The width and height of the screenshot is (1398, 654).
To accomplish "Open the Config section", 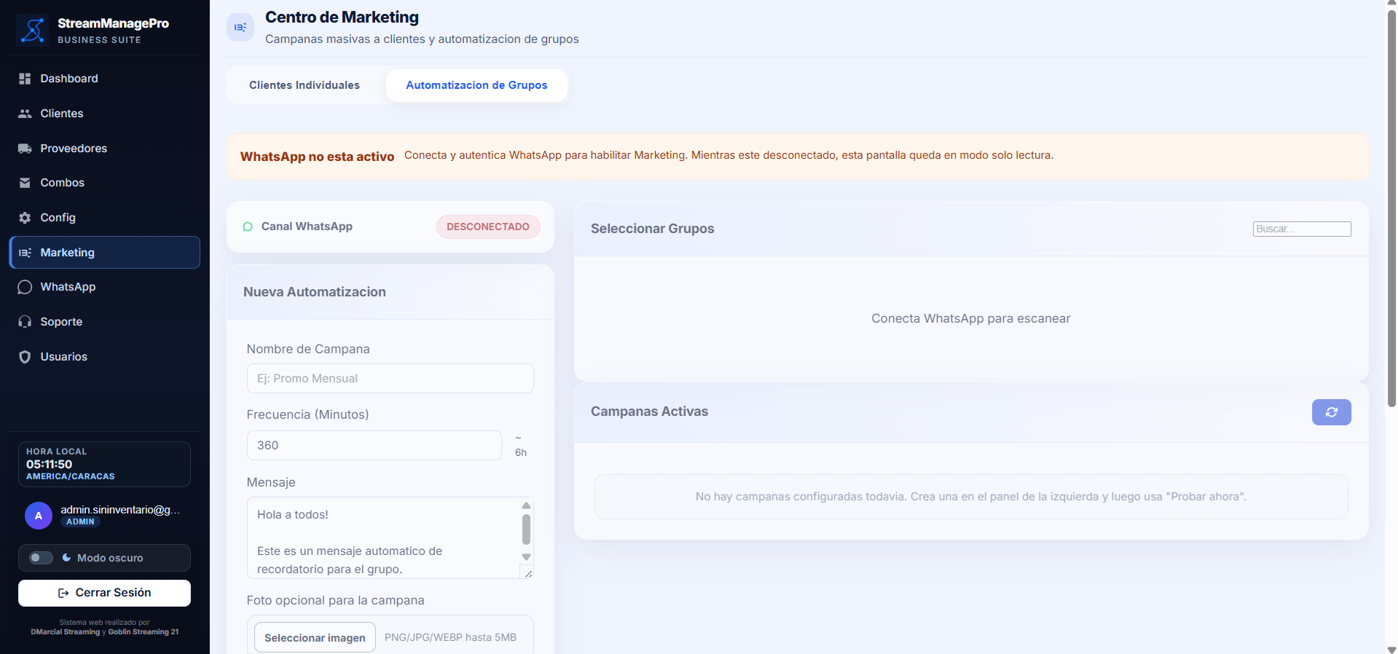I will point(105,218).
